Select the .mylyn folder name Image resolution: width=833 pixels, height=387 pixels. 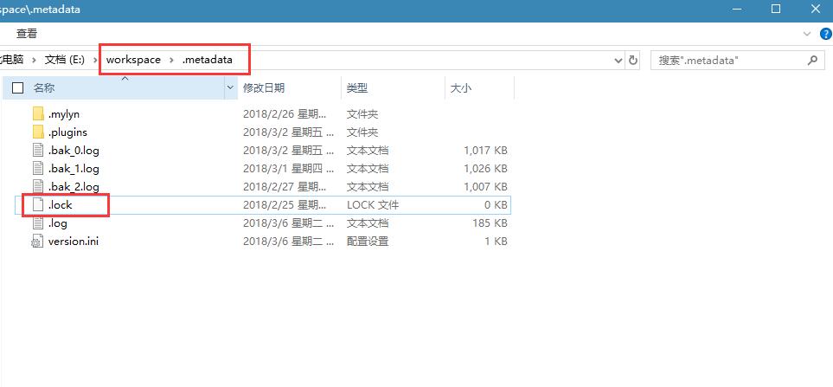click(64, 113)
